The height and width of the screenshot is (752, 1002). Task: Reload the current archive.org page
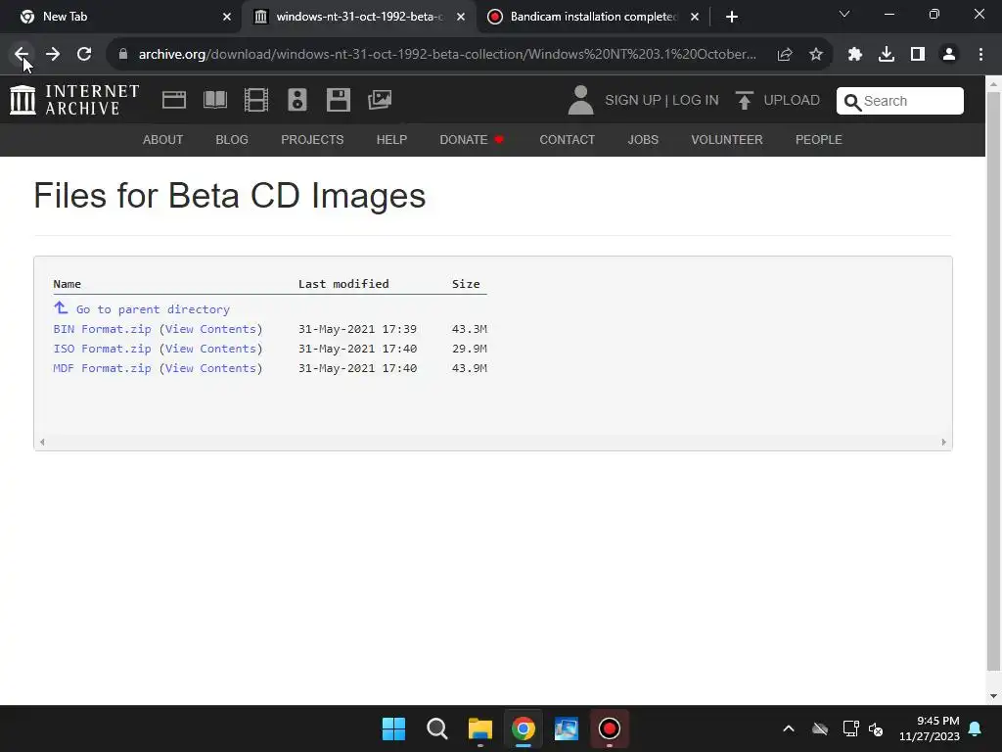coord(84,55)
